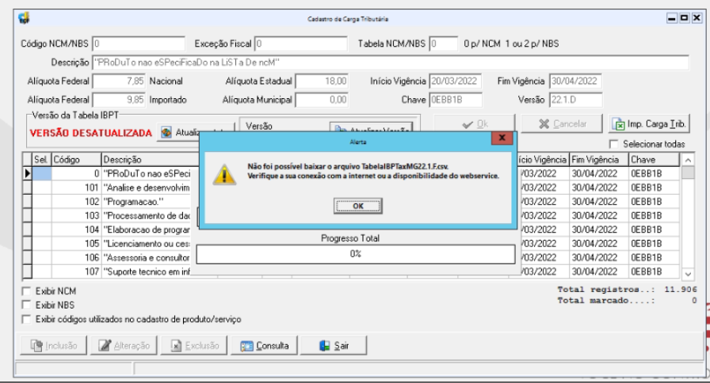The width and height of the screenshot is (710, 383).
Task: Click the warning triangle icon in alert
Action: coord(224,175)
